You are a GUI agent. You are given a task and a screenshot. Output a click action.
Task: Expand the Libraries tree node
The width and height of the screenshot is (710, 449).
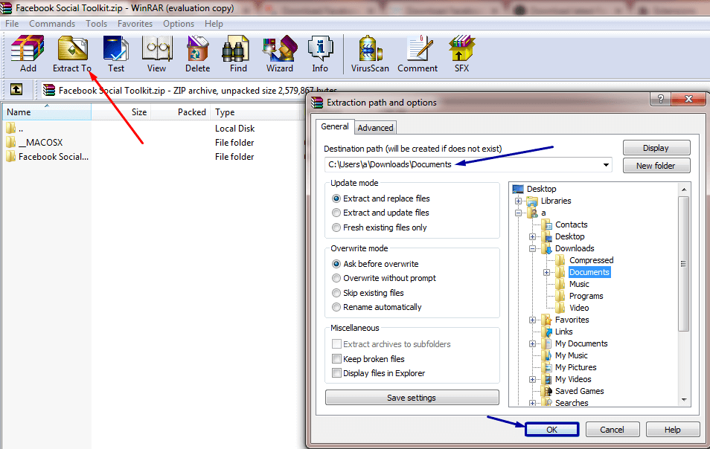tap(519, 201)
